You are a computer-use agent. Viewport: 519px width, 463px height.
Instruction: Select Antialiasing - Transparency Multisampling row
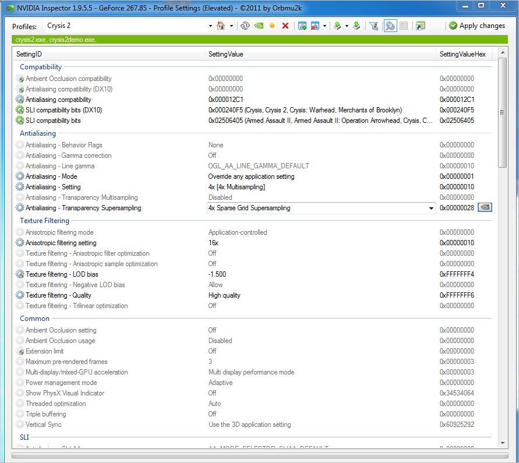click(x=253, y=197)
